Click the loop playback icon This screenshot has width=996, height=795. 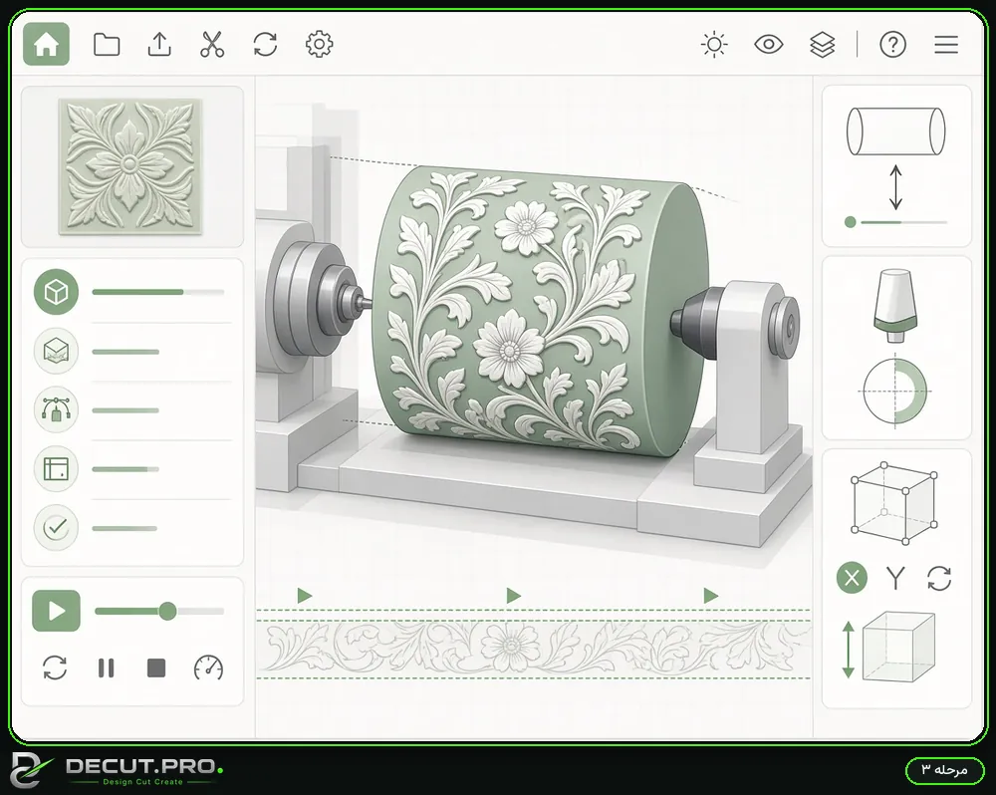pos(55,667)
